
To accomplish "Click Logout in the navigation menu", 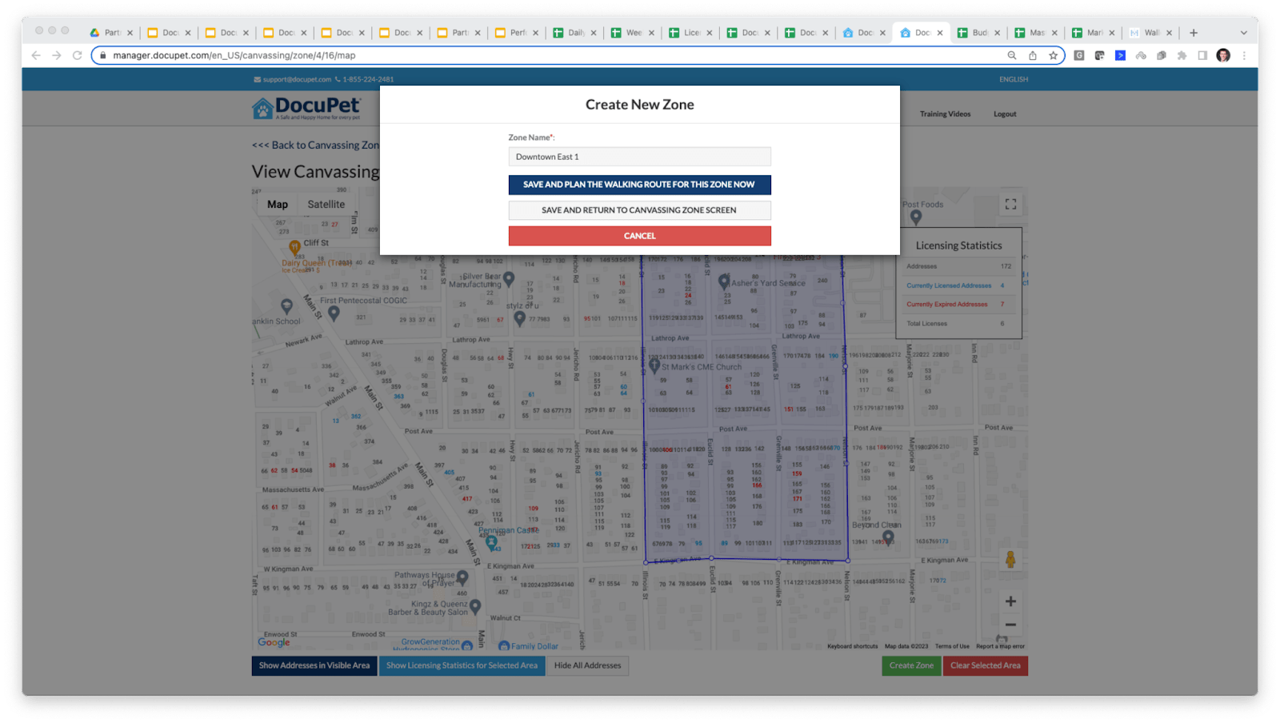I will click(x=1005, y=114).
